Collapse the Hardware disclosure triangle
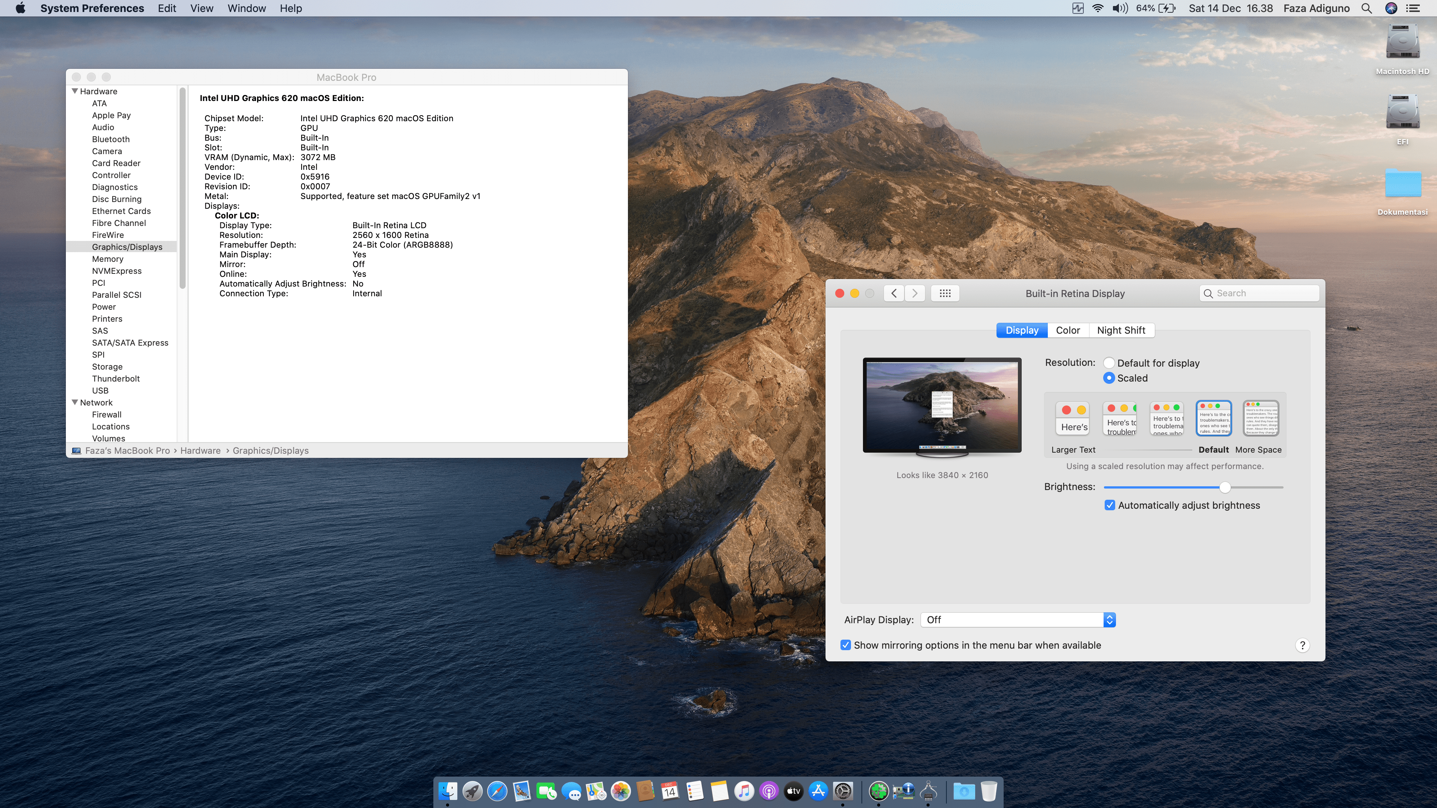The height and width of the screenshot is (808, 1437). pyautogui.click(x=75, y=91)
